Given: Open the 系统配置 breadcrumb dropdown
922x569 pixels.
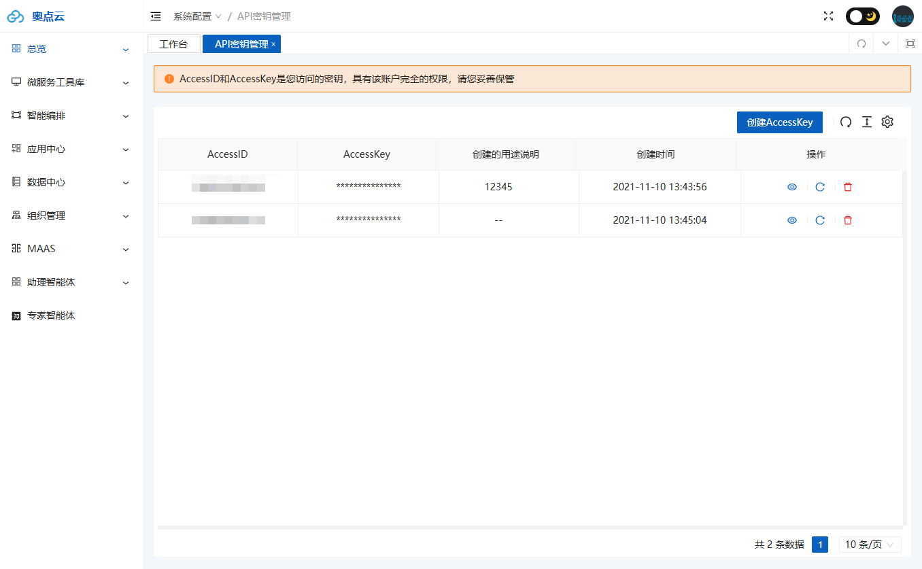Looking at the screenshot, I should tap(197, 16).
